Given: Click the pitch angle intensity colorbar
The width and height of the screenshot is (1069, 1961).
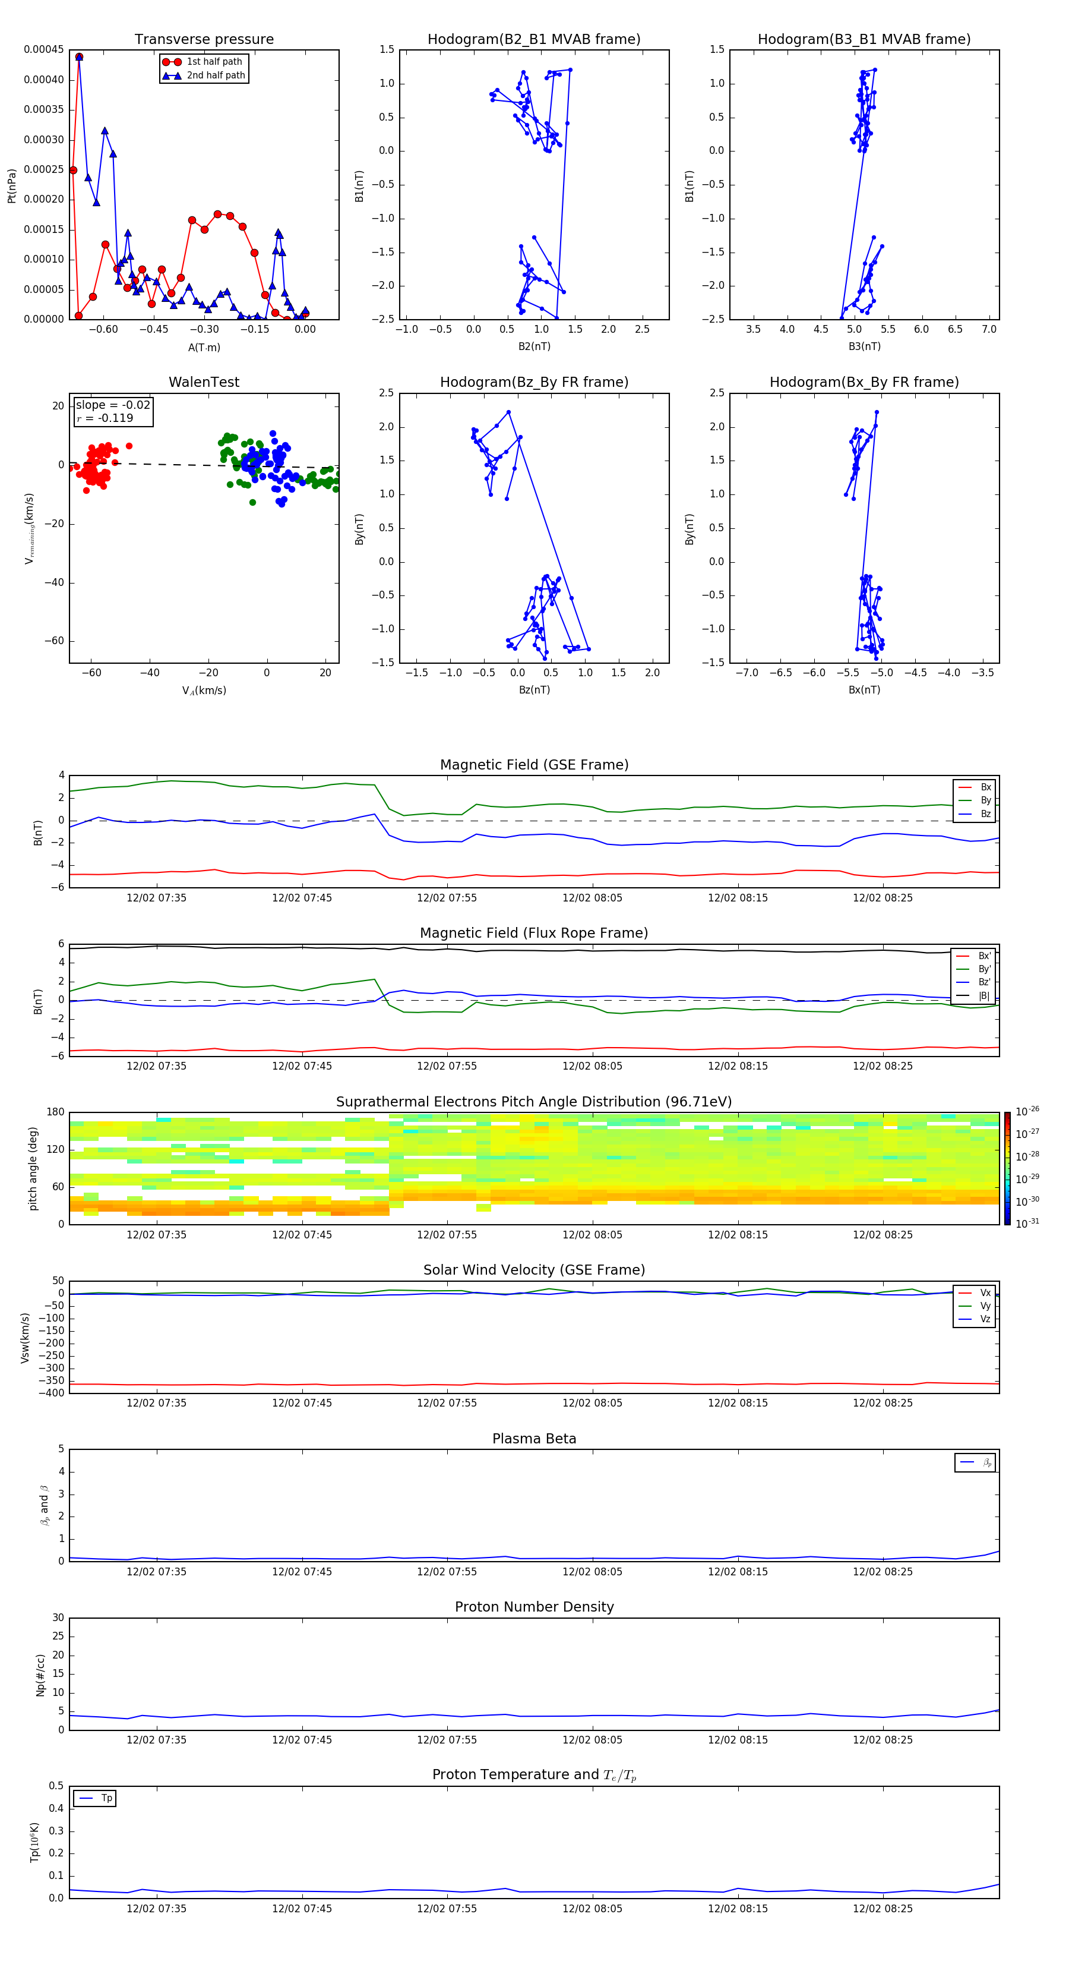Looking at the screenshot, I should tap(1007, 1168).
